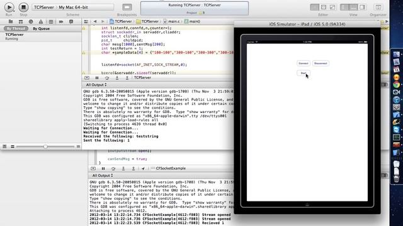The image size is (403, 226).
Task: Click the warning icon beside sampleData line
Action: point(84,53)
